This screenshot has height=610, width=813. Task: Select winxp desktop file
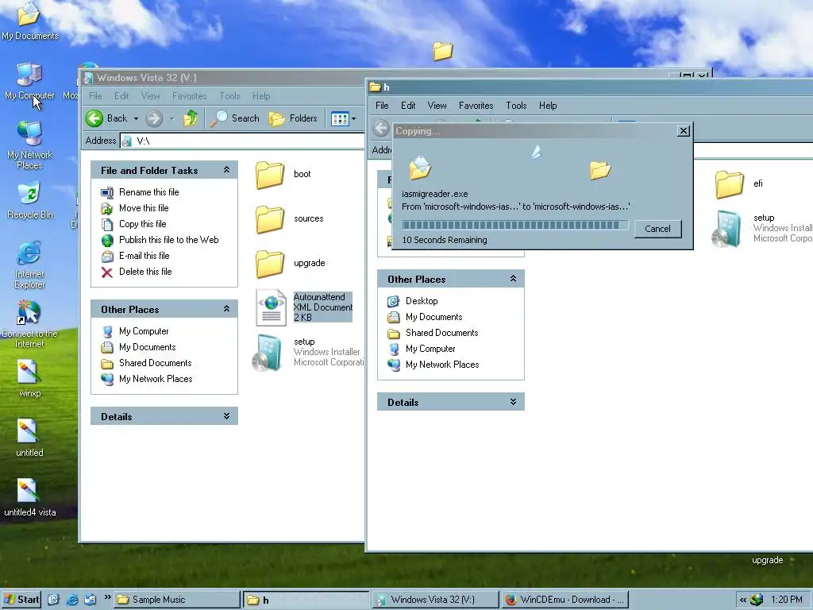click(29, 379)
